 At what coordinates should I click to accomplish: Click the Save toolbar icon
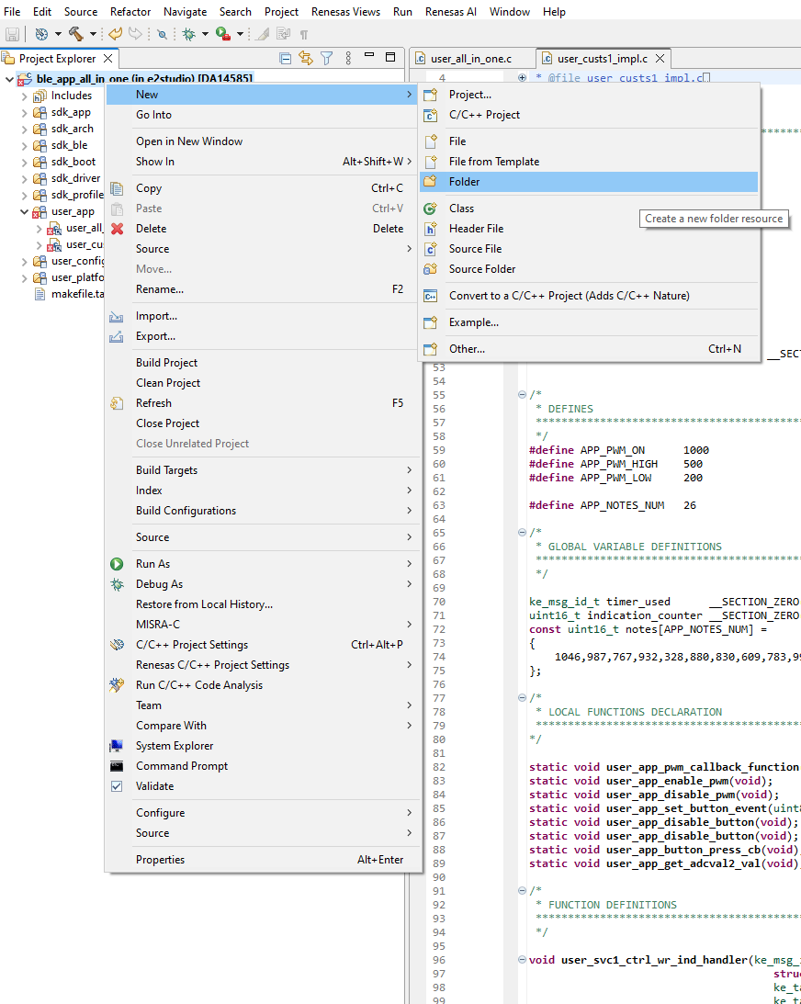12,34
